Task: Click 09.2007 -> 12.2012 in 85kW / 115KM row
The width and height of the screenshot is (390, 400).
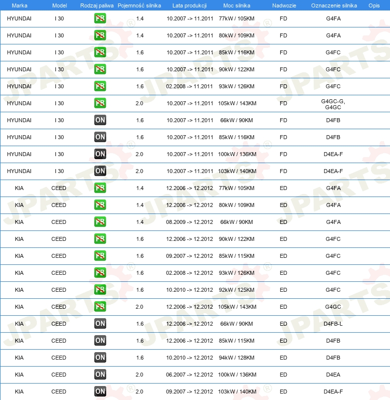Action: [189, 256]
